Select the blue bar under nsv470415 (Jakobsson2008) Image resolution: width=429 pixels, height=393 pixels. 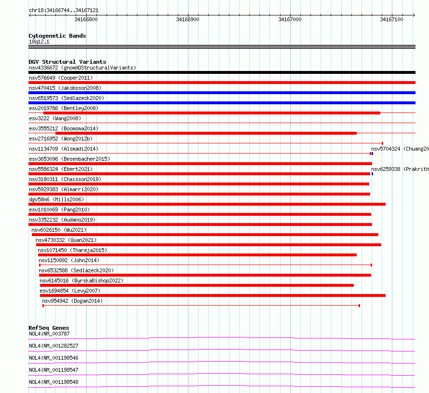coord(222,93)
